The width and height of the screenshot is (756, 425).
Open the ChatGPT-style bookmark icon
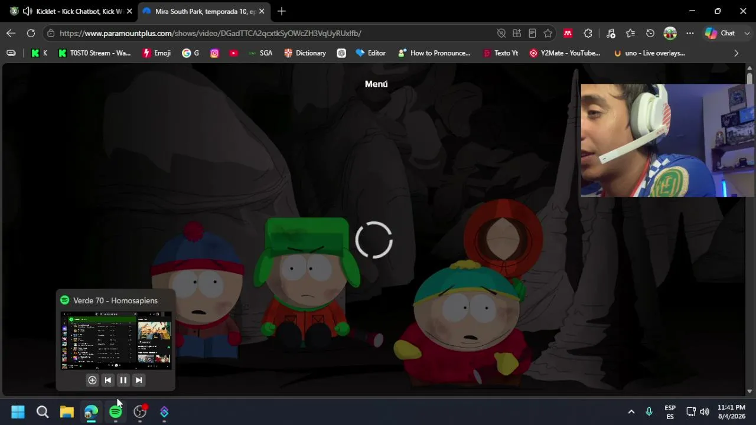341,53
